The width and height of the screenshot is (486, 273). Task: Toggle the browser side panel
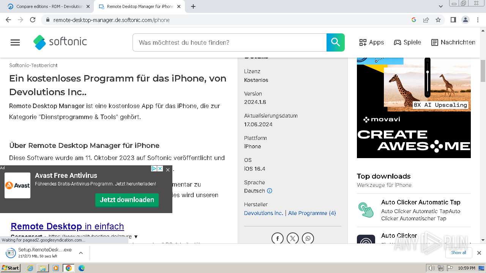[x=453, y=20]
